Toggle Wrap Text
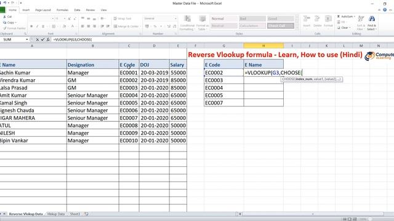Screen dimensions: 394x221 pyautogui.click(x=123, y=18)
